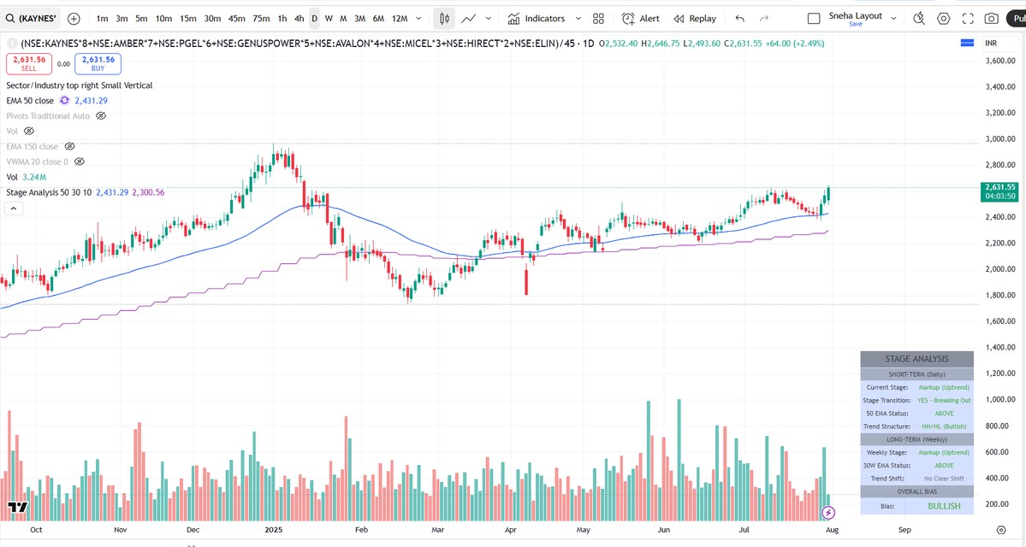
Task: Click the HH/HL (Bullish) trend structure value
Action: 944,426
